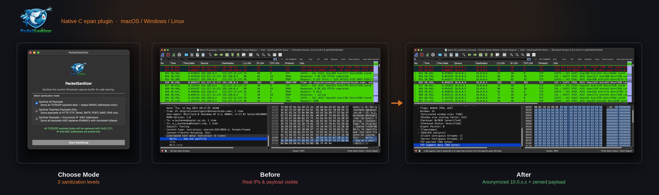Screen dimensions: 659x195
Task: Select TCP segment data (502 bytes) row
Action: point(467,145)
